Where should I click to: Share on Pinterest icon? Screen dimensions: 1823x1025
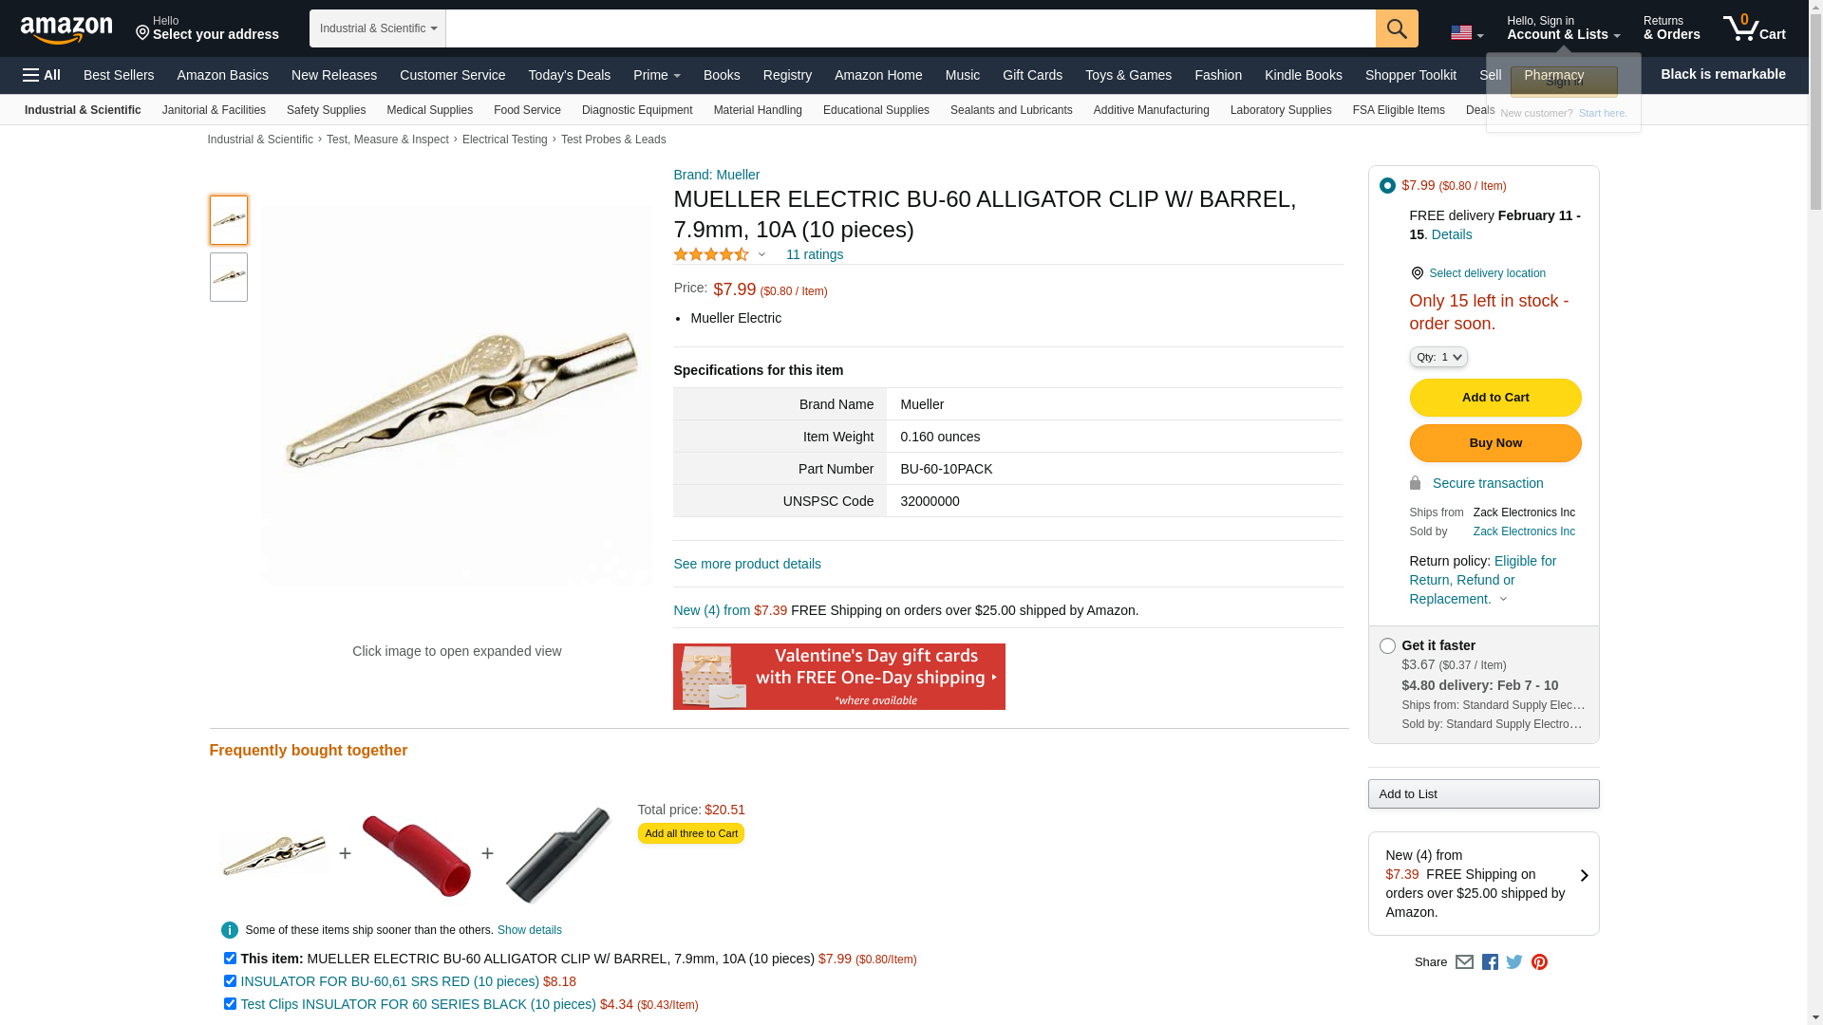(1539, 962)
